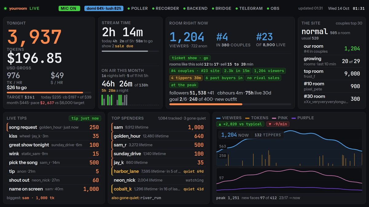
Task: Click the POLLER status indicator
Action: pyautogui.click(x=137, y=8)
